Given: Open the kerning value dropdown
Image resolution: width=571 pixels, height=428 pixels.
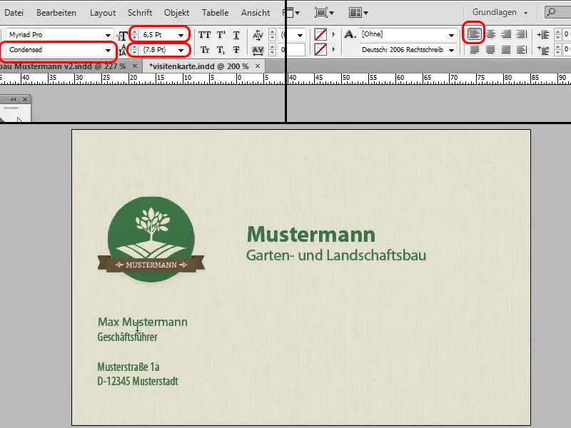Looking at the screenshot, I should click(x=300, y=35).
